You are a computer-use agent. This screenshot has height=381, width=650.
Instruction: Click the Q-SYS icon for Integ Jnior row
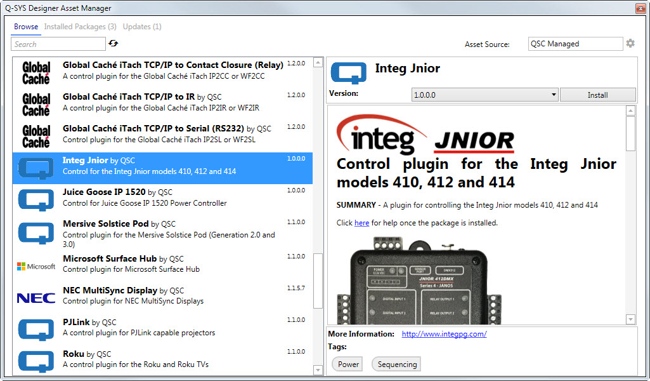click(36, 168)
